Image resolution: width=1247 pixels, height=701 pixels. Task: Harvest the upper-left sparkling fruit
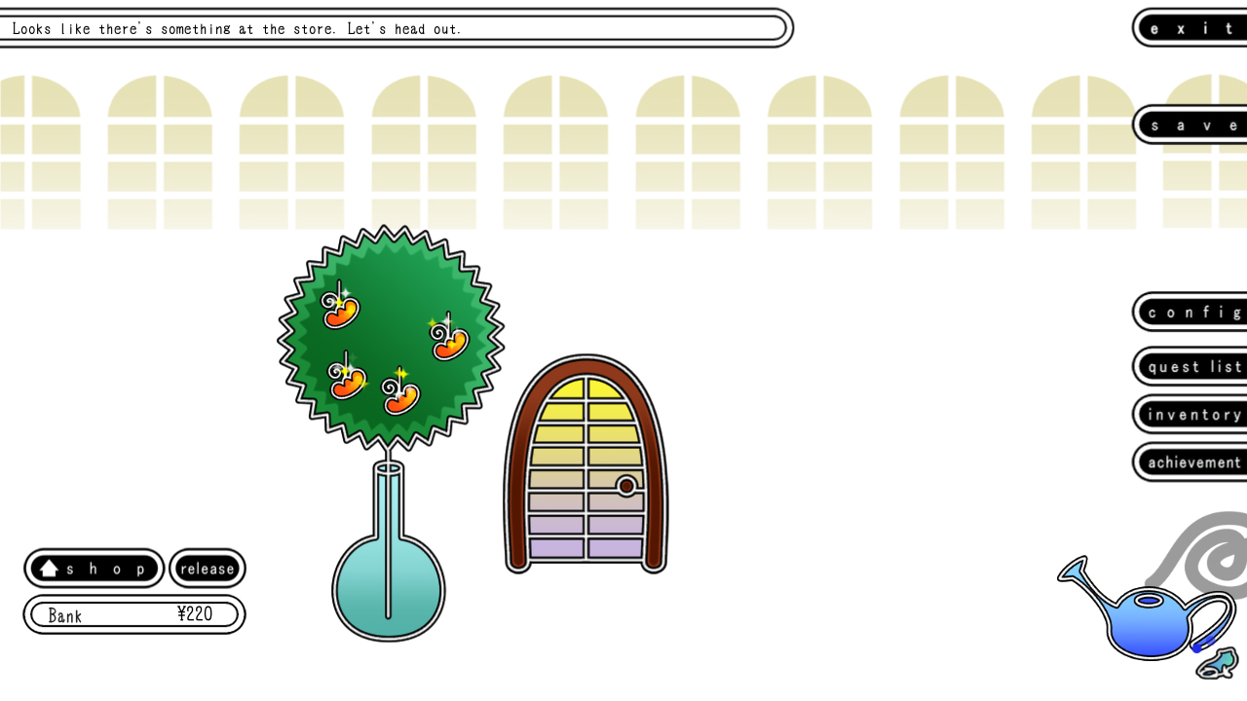click(341, 311)
